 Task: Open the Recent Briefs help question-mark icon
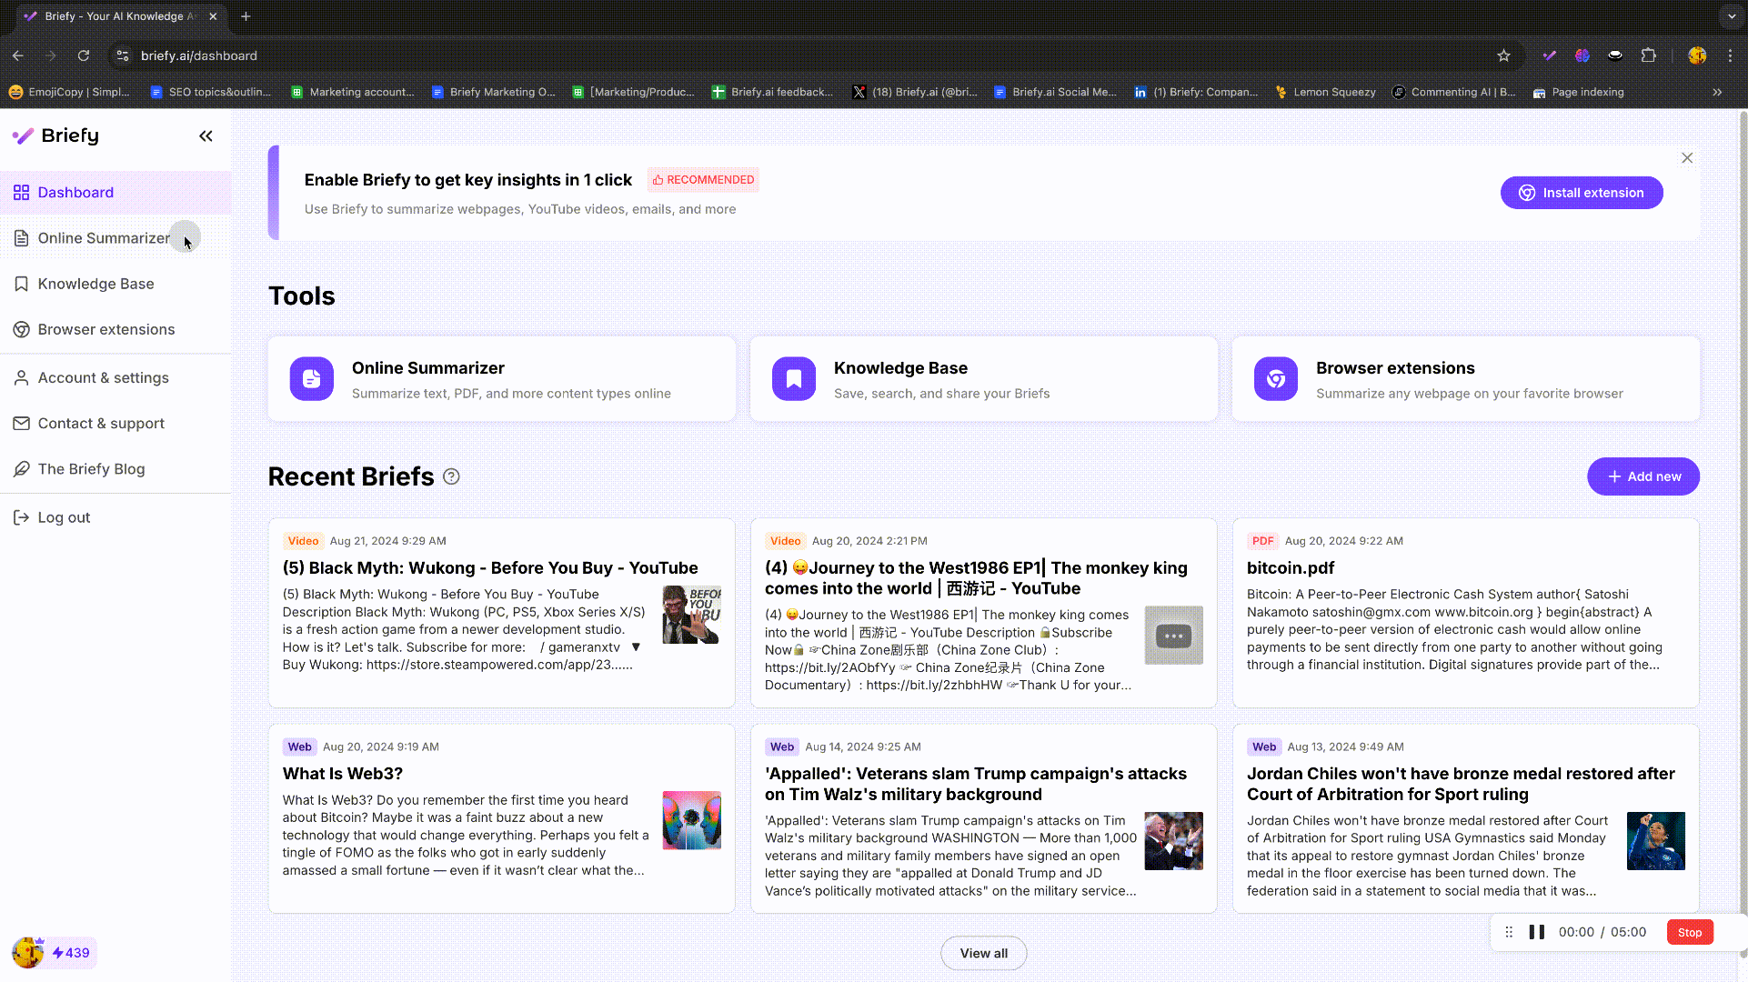coord(451,476)
